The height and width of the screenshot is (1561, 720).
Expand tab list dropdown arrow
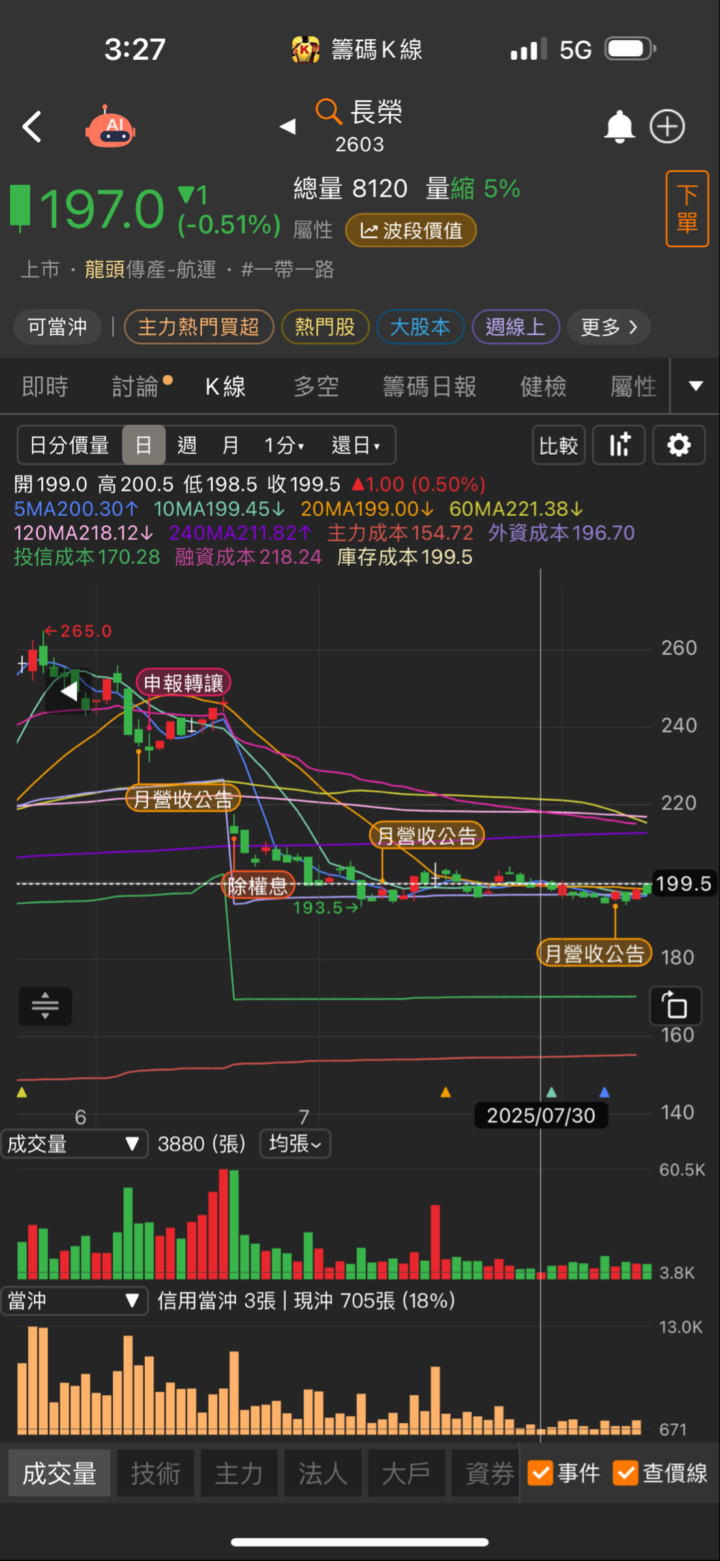tap(696, 386)
